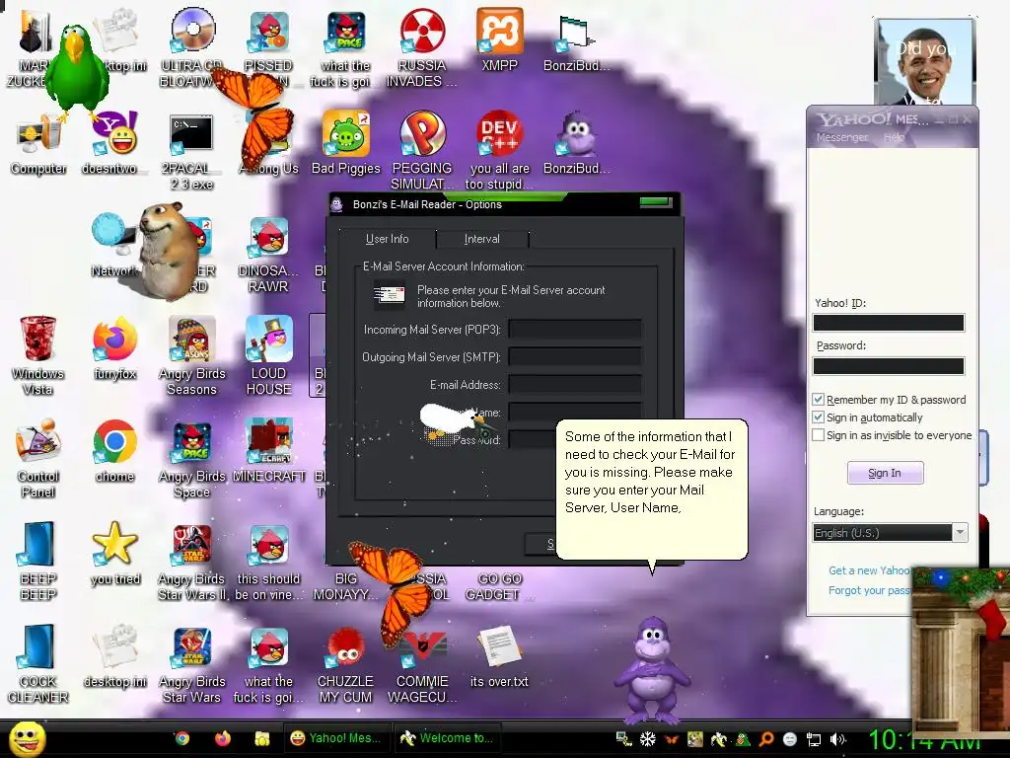Image resolution: width=1010 pixels, height=758 pixels.
Task: Open the COCK CLEANER desktop icon
Action: coord(37,664)
